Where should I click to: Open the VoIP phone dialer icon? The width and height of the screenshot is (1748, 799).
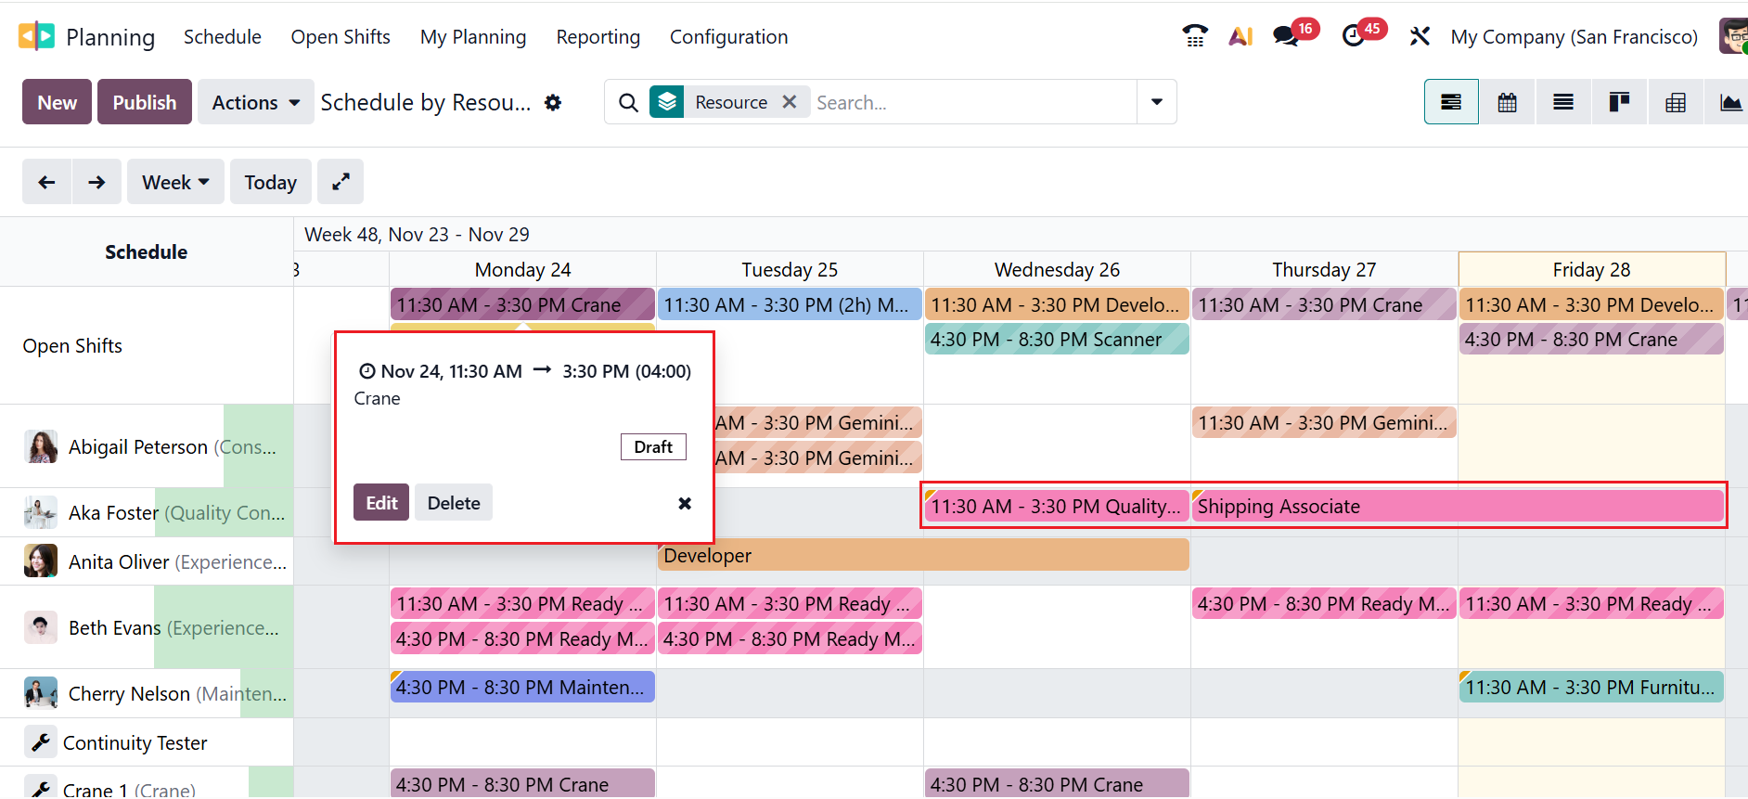(x=1195, y=36)
